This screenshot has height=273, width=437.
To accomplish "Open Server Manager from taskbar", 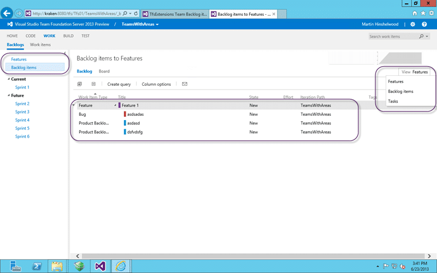I will coord(15,266).
